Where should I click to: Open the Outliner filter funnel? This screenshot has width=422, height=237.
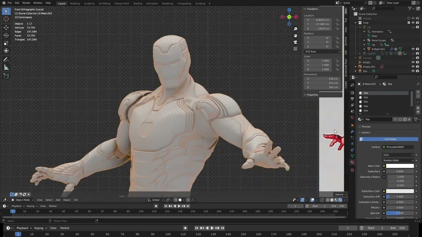point(410,9)
